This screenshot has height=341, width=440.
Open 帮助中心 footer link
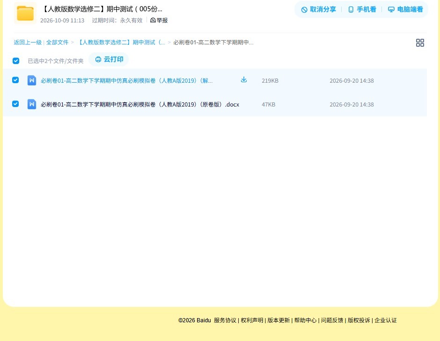click(x=305, y=320)
